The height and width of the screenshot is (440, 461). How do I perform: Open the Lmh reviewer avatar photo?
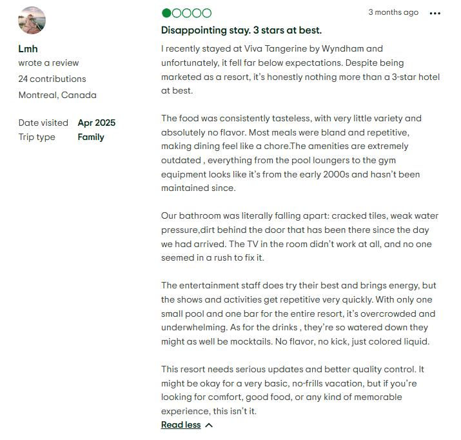(x=32, y=20)
